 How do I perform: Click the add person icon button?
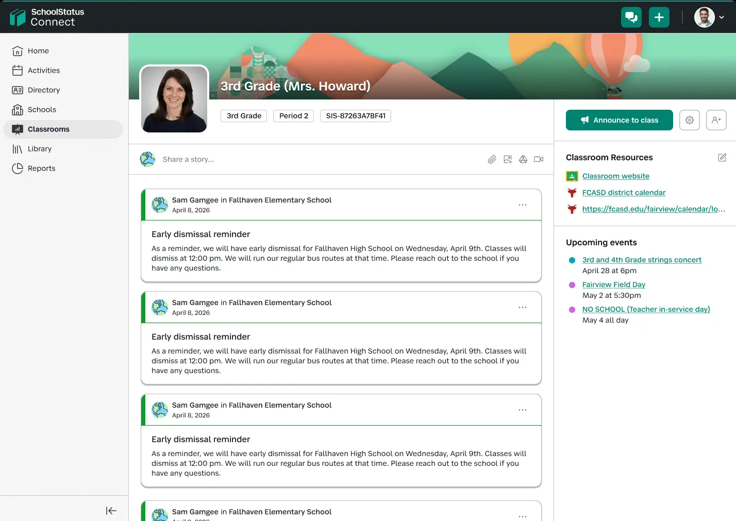point(716,120)
